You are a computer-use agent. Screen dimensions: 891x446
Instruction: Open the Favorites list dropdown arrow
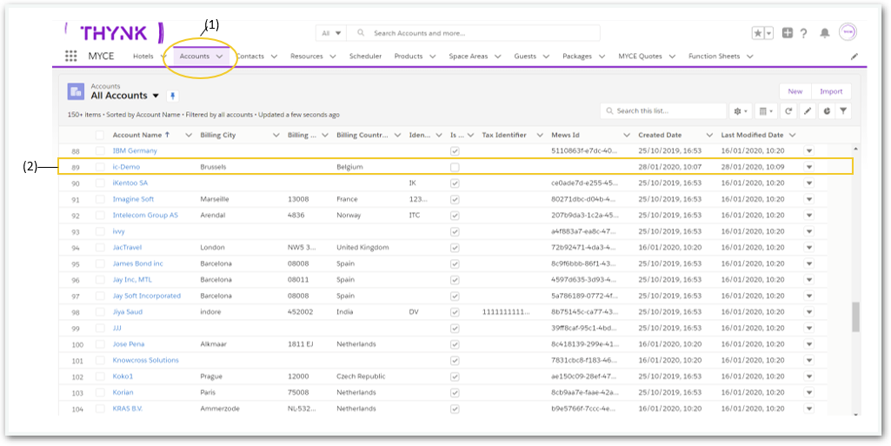tap(769, 34)
